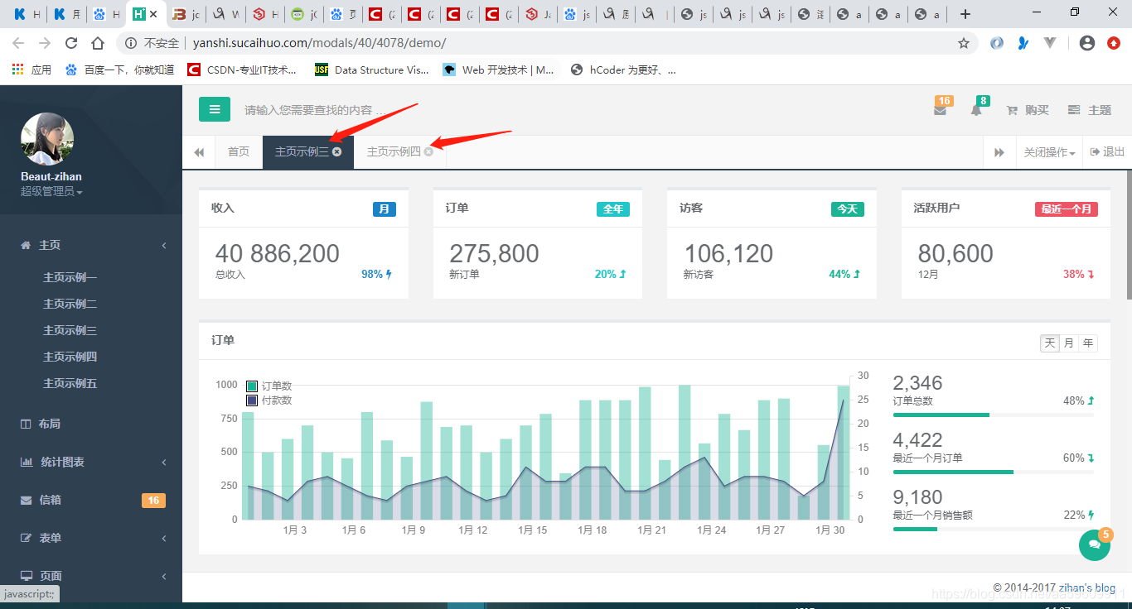Open 主页示例二 in the sidebar
The height and width of the screenshot is (609, 1132).
point(70,304)
